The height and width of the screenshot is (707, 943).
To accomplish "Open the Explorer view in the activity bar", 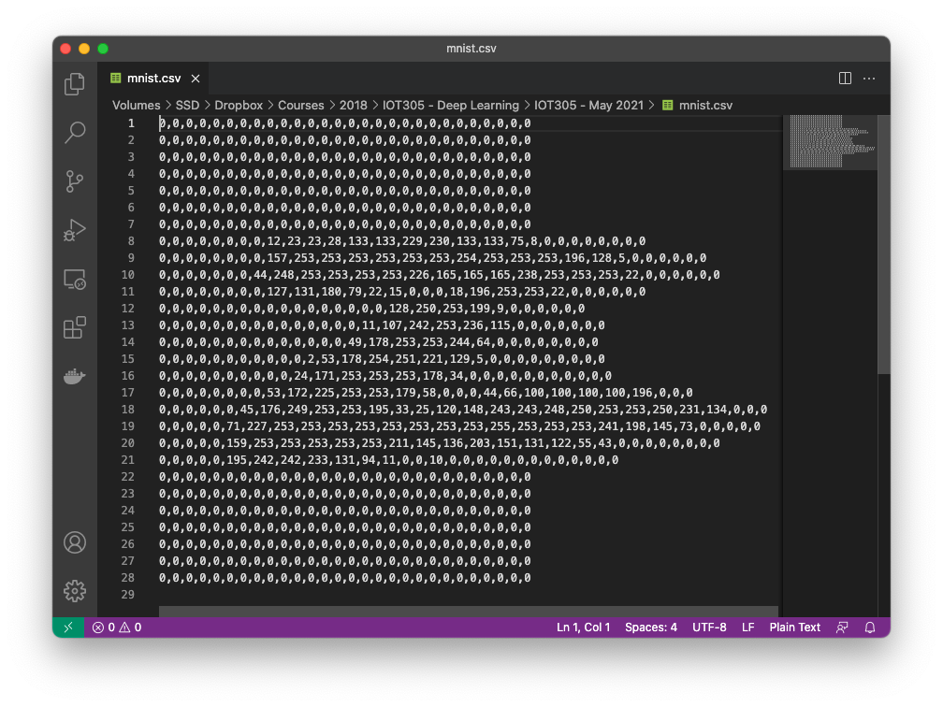I will (x=75, y=83).
